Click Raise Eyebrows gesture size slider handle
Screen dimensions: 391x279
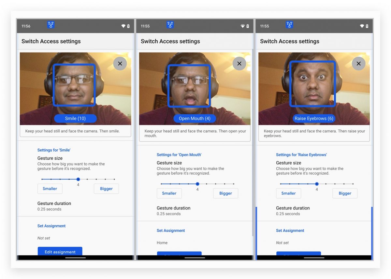click(x=317, y=184)
